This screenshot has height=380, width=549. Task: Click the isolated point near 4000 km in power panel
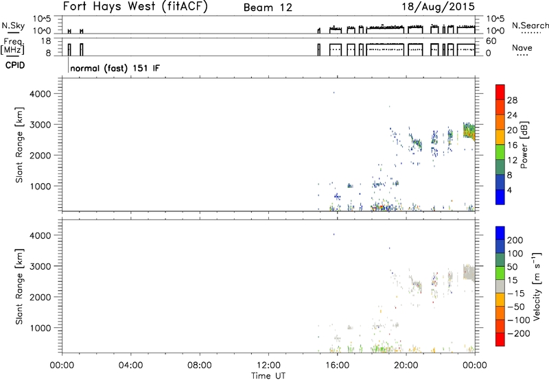point(334,93)
